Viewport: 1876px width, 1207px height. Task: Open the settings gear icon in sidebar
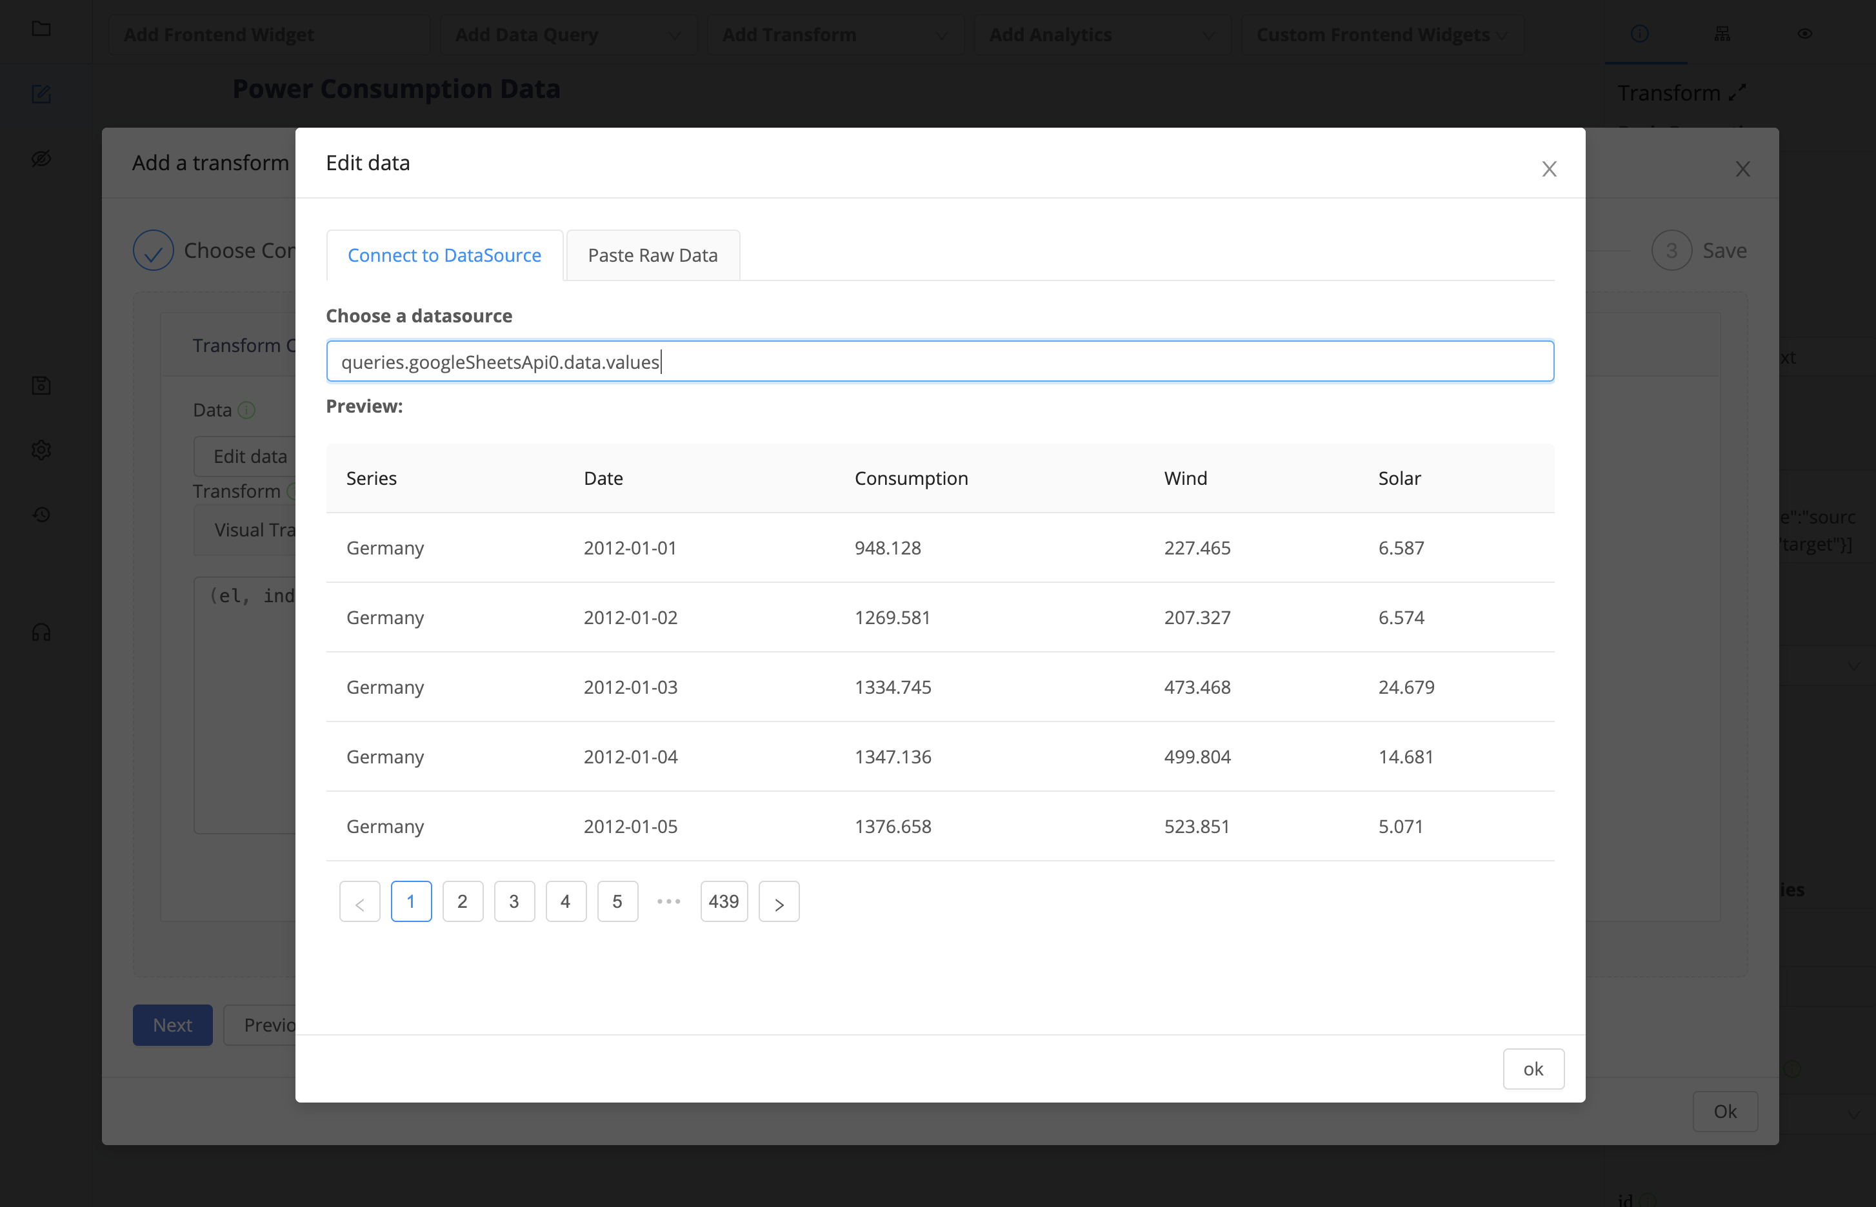[41, 450]
